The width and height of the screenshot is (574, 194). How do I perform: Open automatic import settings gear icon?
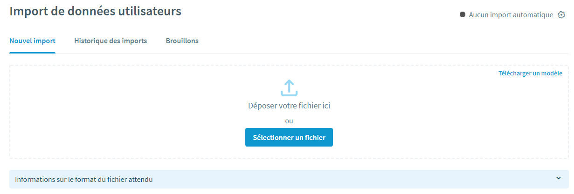(561, 15)
